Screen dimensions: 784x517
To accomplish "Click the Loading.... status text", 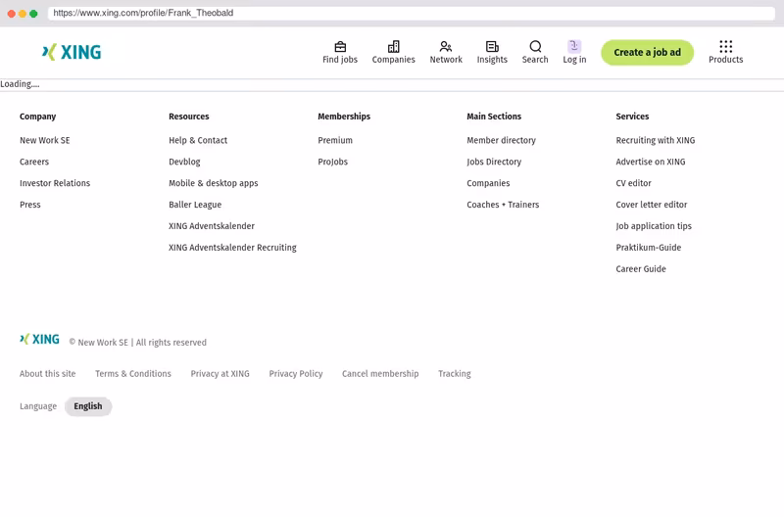I will pos(20,84).
